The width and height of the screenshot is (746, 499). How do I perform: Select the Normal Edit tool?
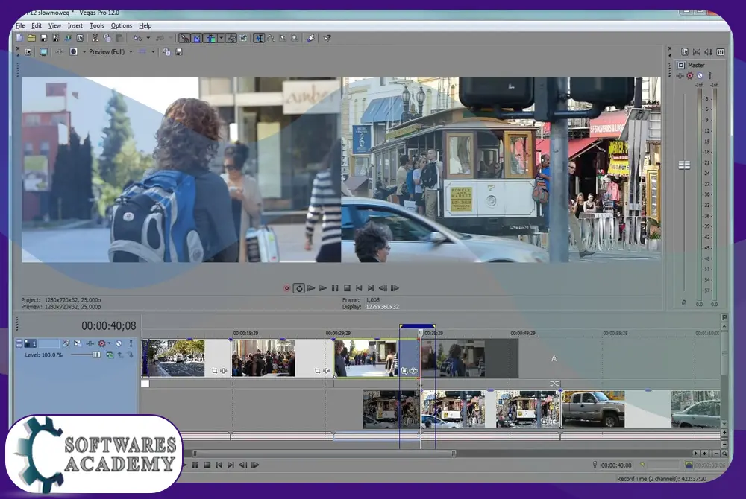259,38
